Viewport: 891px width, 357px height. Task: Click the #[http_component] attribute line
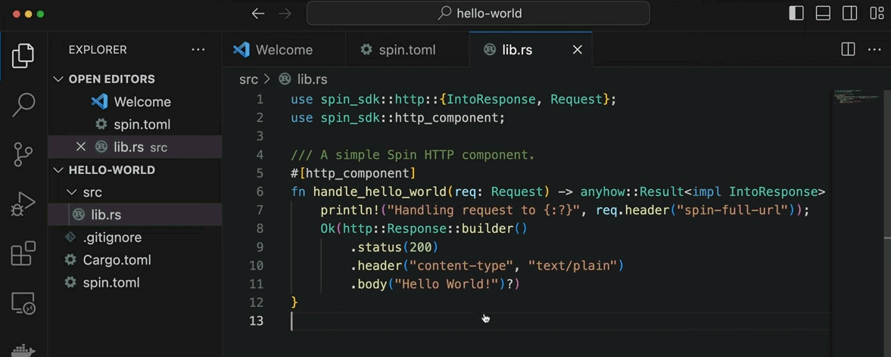tap(353, 173)
